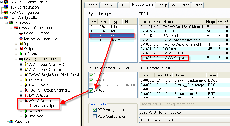Select Sync Manager row 2 Outputs
This screenshot has width=230, height=126.
tap(112, 36)
